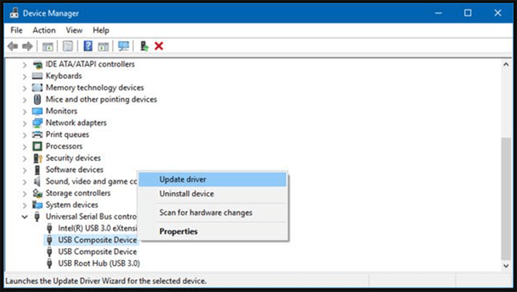Select the Processors label

tap(64, 146)
